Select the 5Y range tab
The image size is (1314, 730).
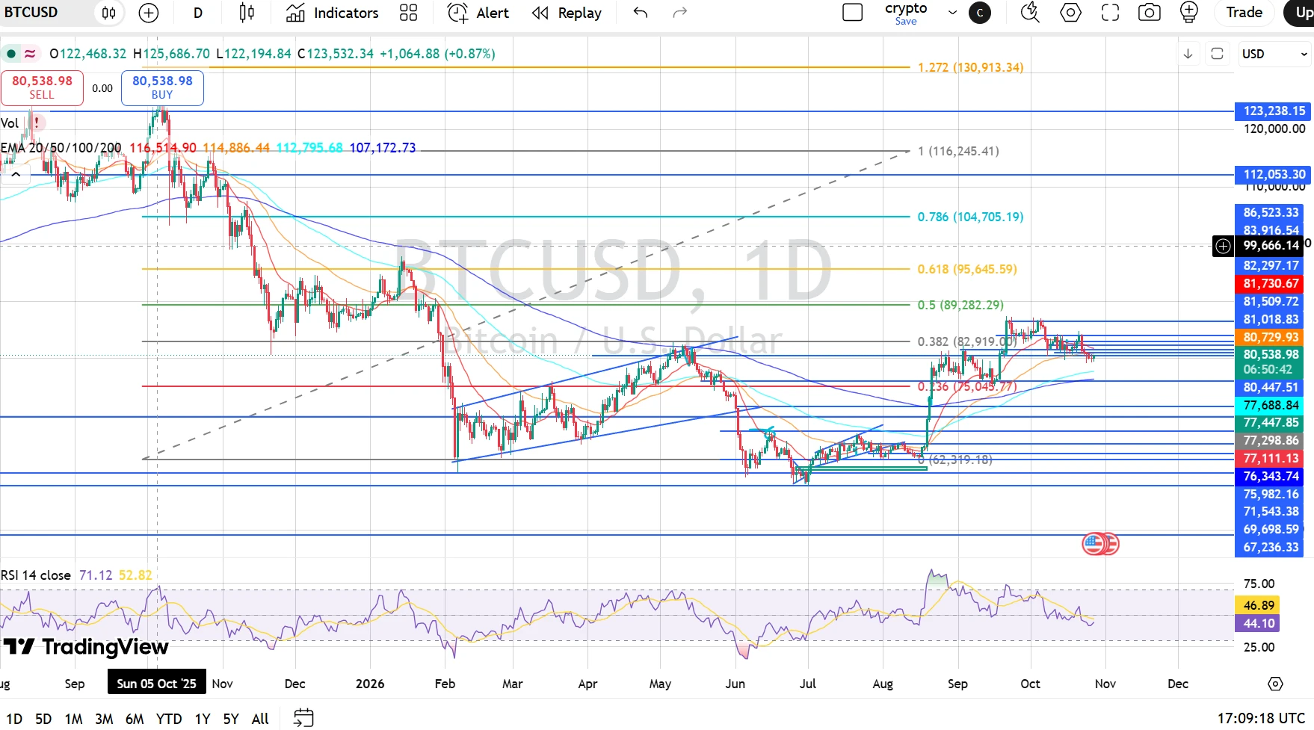pyautogui.click(x=231, y=719)
